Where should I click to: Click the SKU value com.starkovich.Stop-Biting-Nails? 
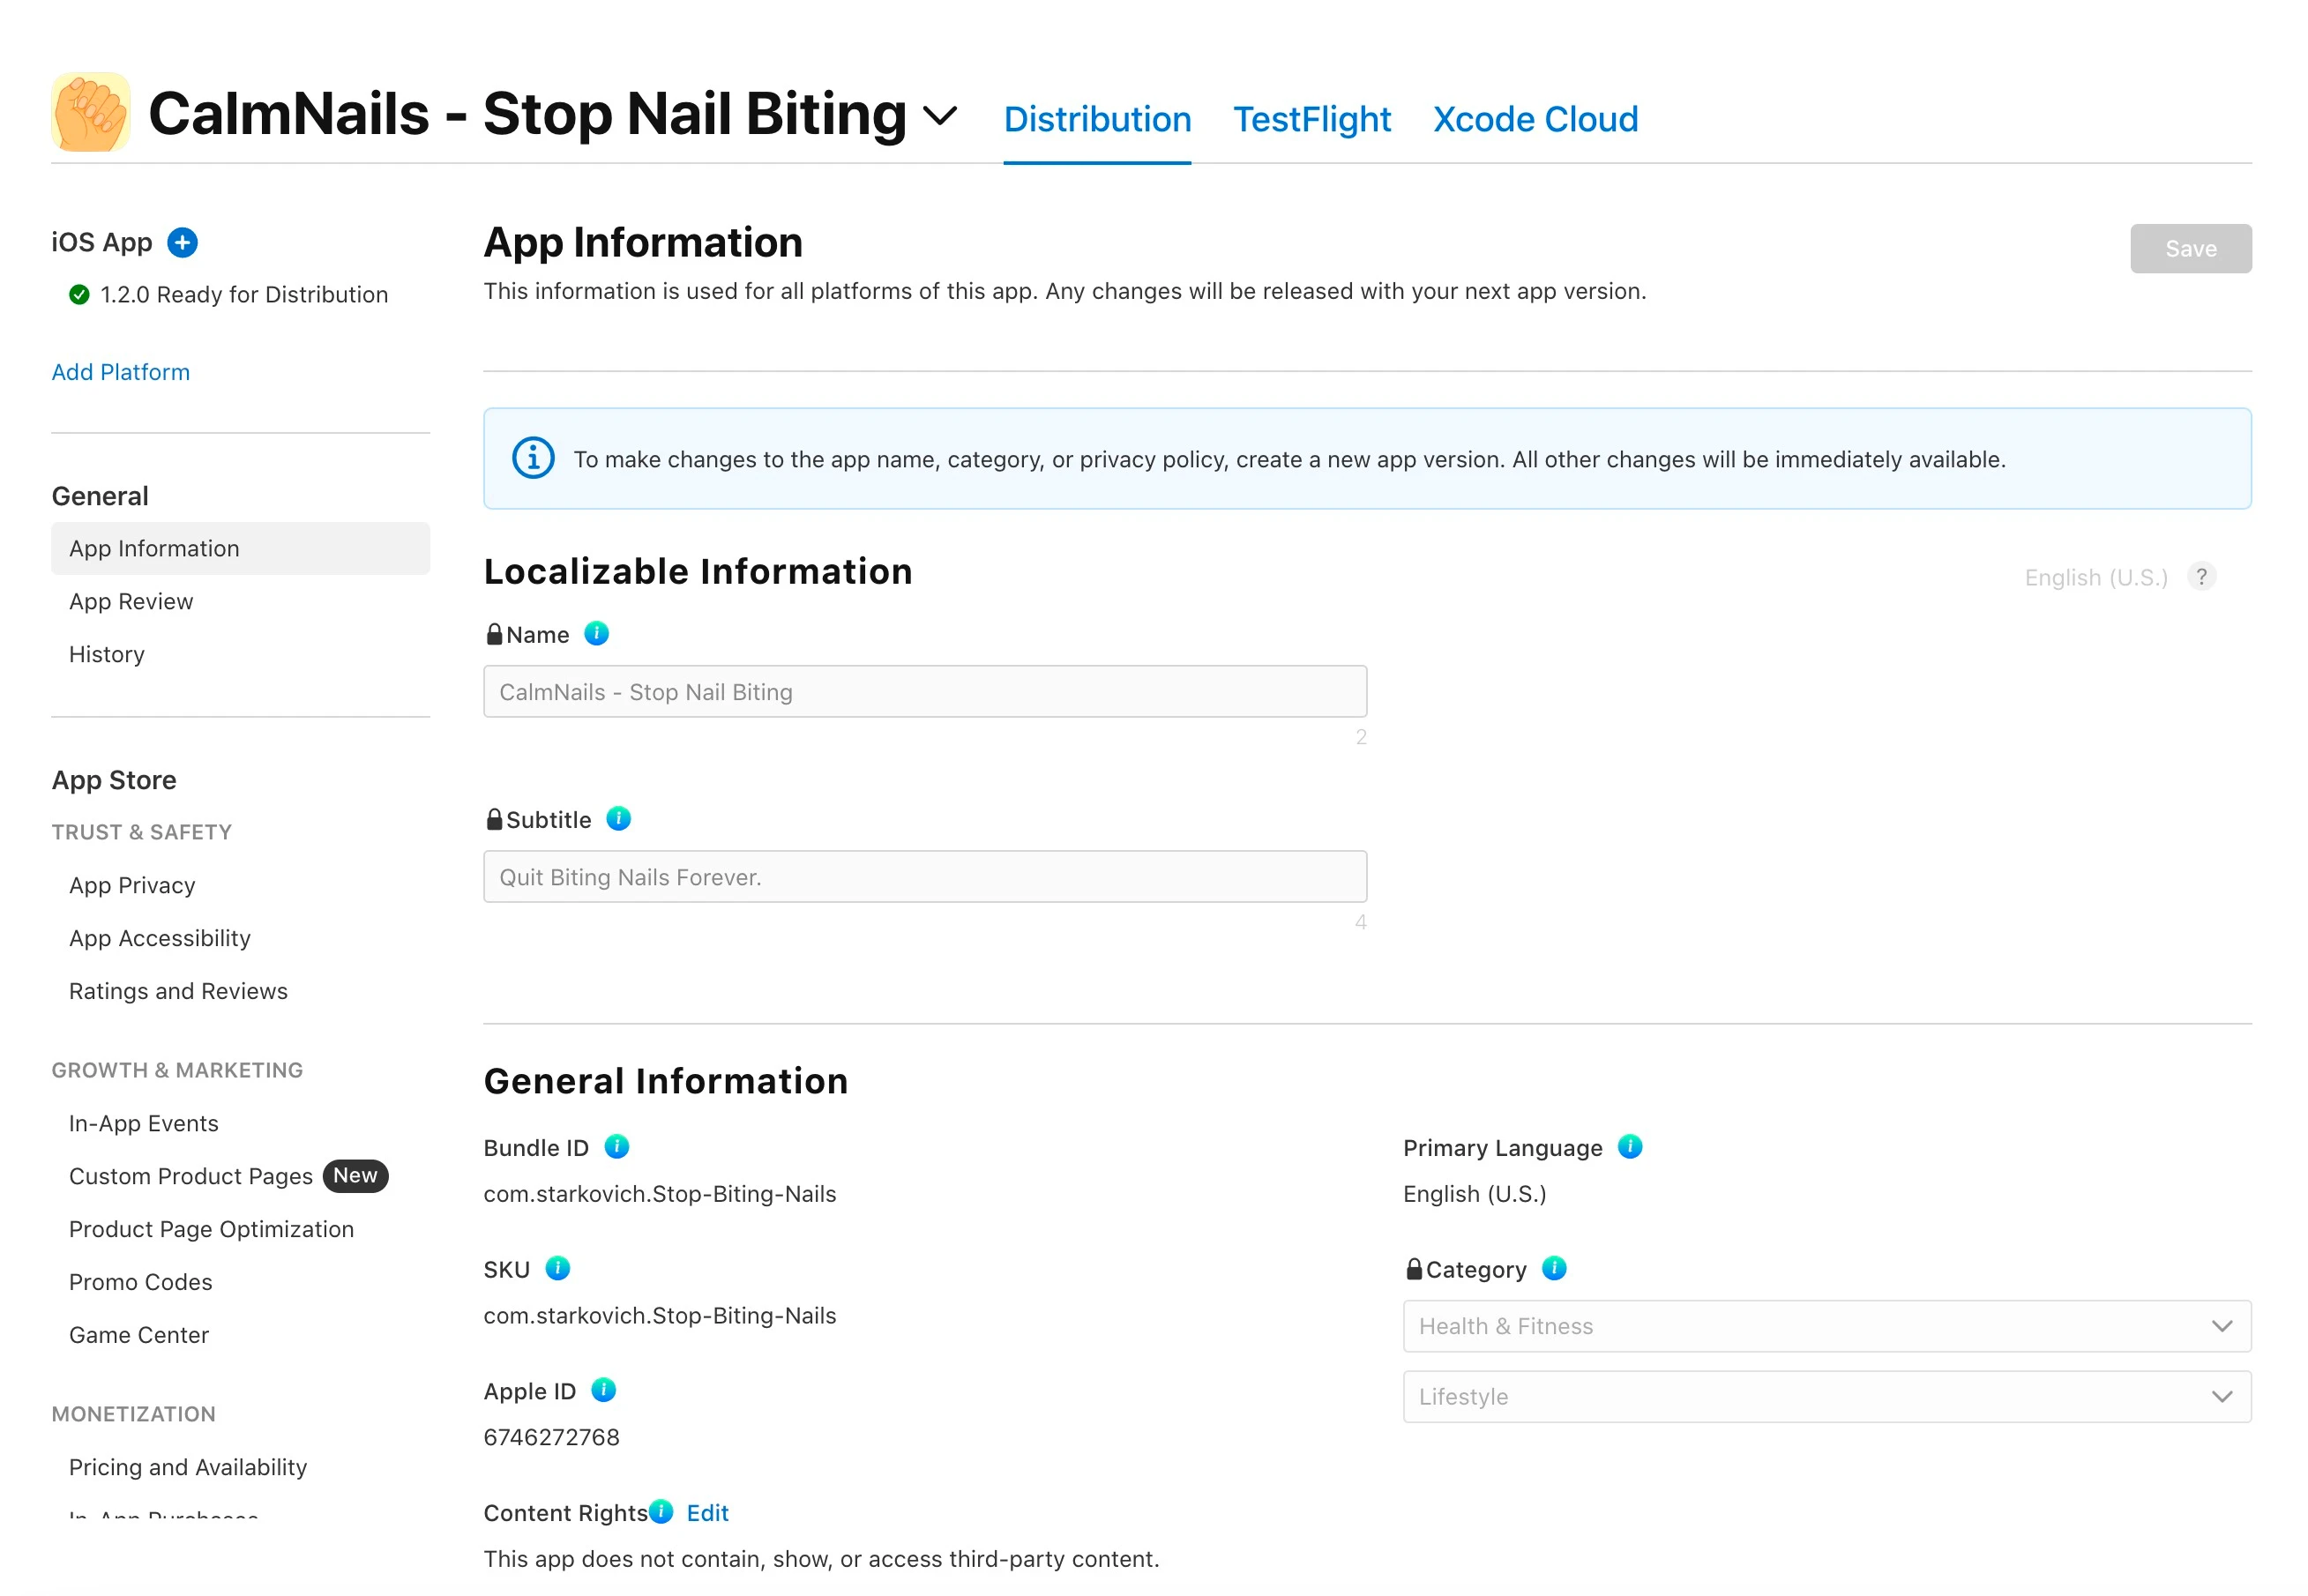pos(659,1315)
